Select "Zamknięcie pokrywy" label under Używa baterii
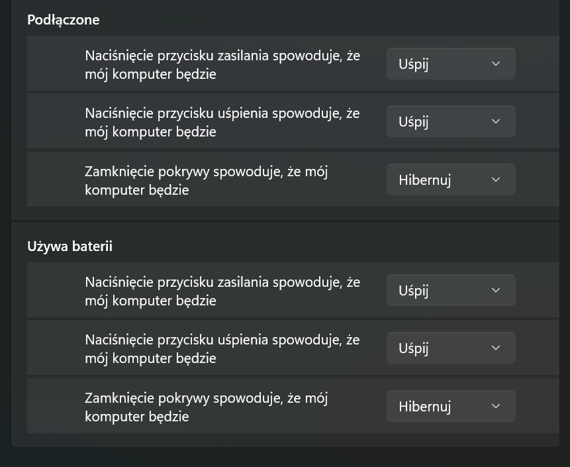The height and width of the screenshot is (467, 570). point(207,407)
